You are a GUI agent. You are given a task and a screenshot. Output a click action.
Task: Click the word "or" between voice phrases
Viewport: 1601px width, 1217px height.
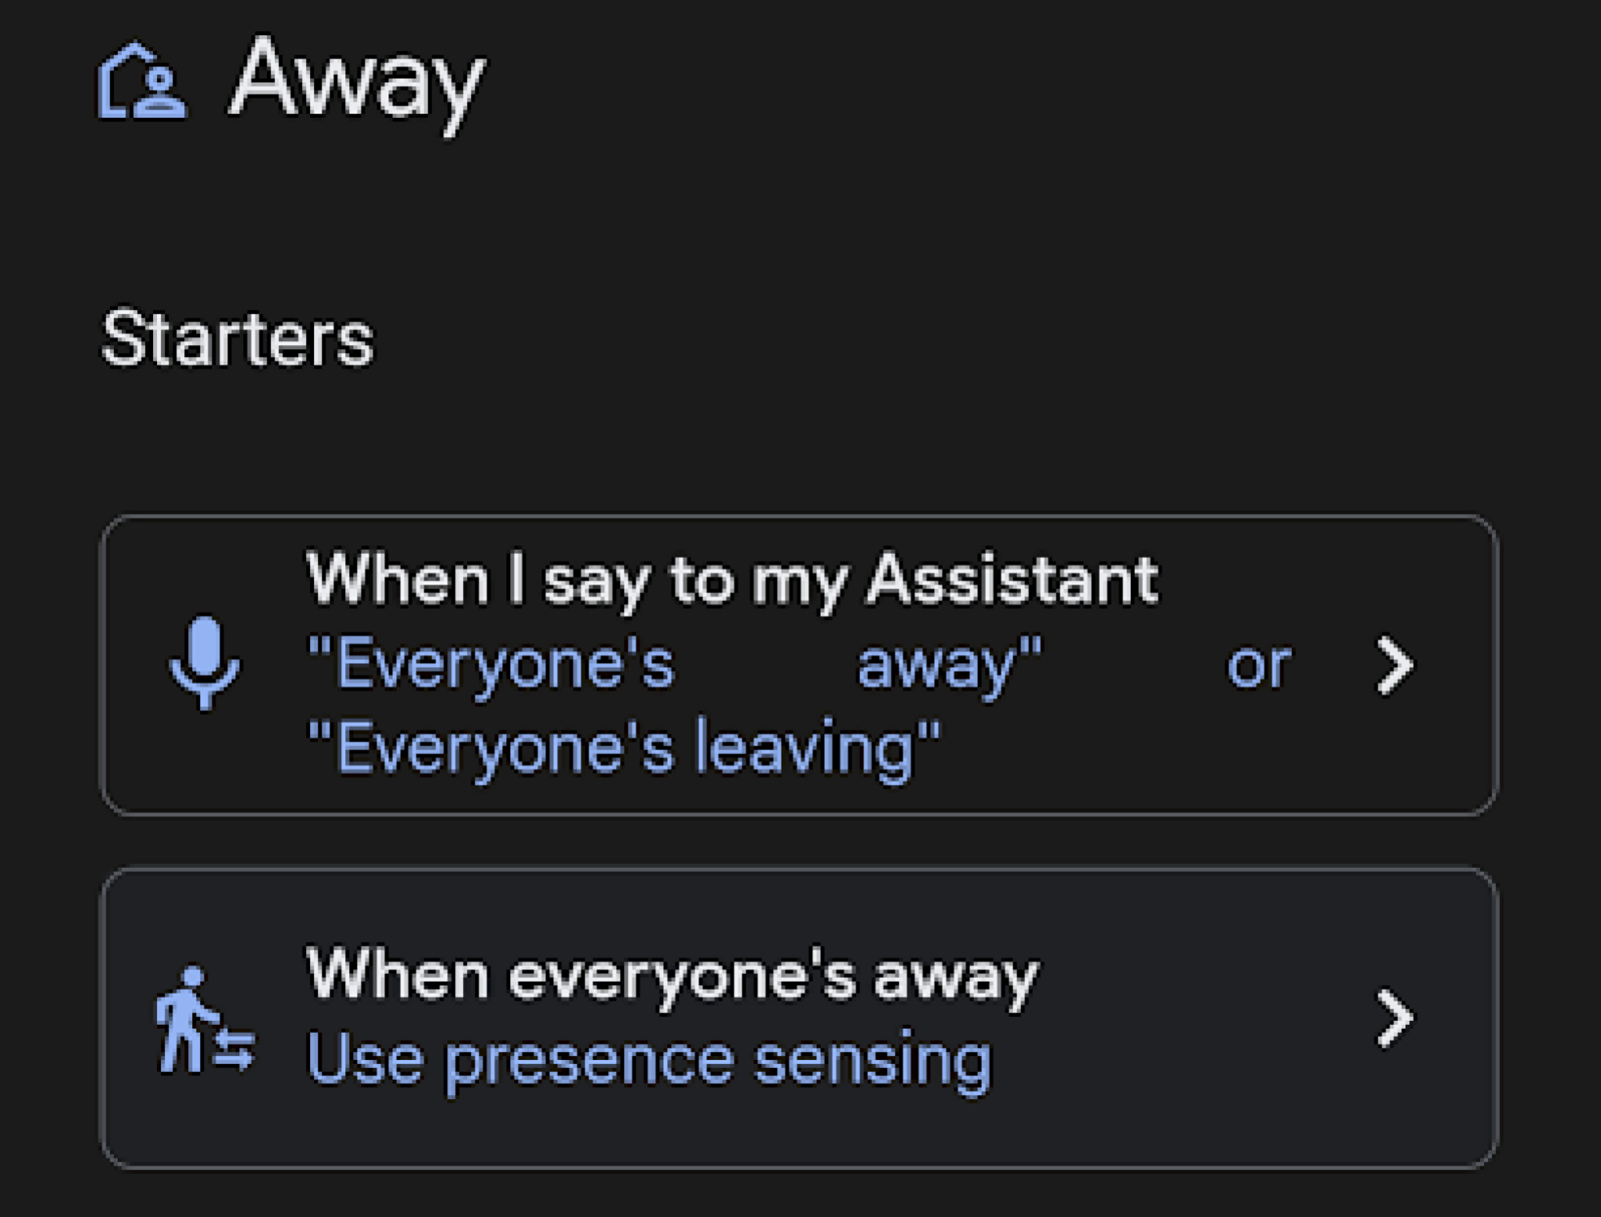click(1258, 665)
